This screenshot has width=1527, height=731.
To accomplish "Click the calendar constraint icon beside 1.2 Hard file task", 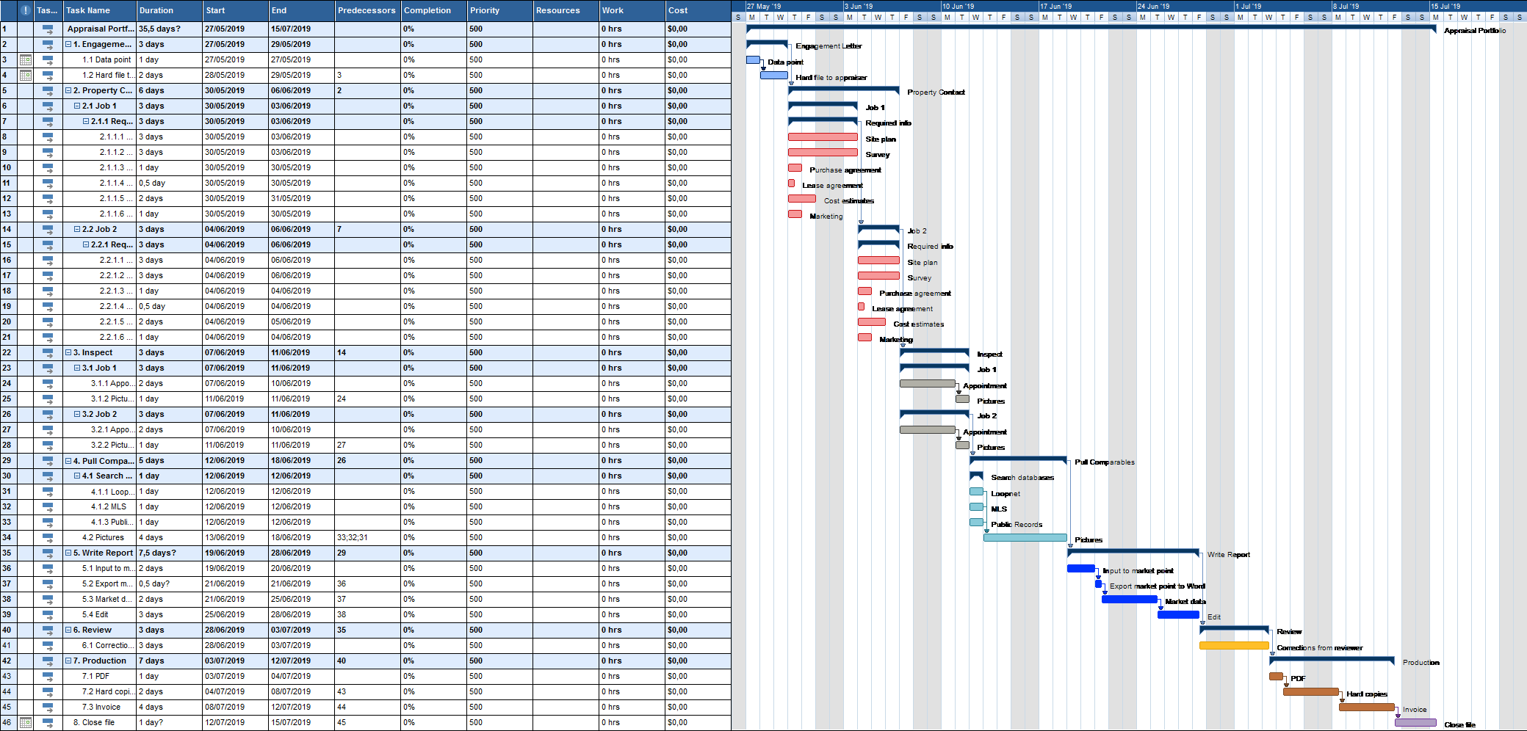I will click(x=26, y=75).
